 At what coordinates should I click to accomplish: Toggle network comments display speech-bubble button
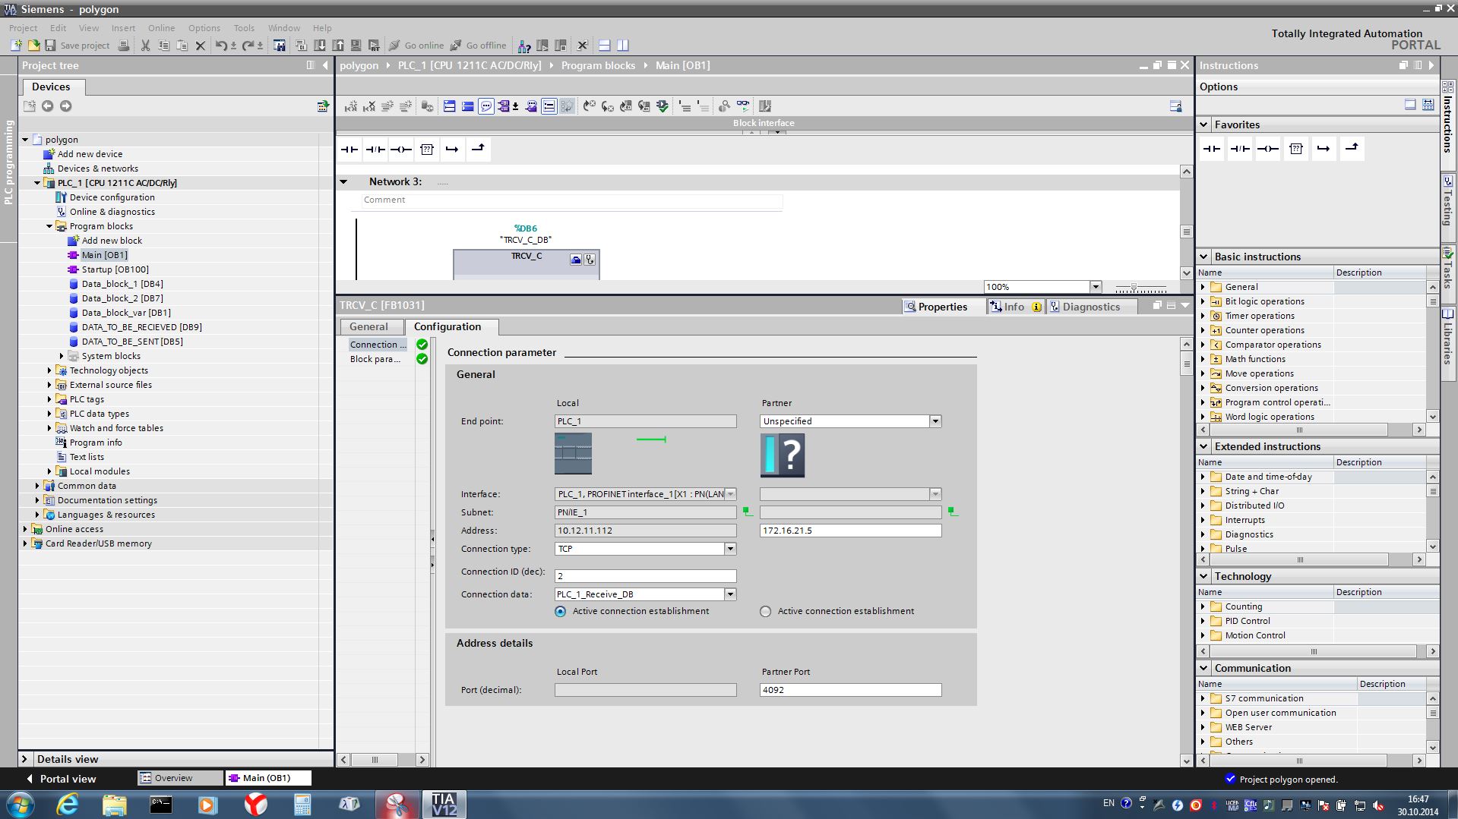click(x=485, y=106)
